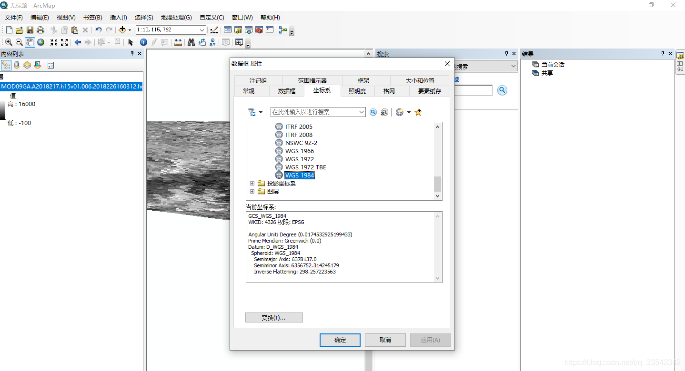This screenshot has width=685, height=371.
Task: Select the Measure ruler tool
Action: point(178,42)
